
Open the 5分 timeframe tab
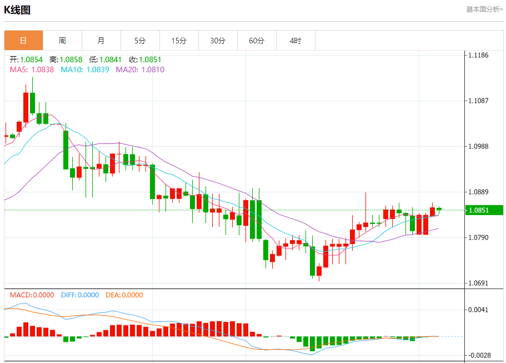point(140,41)
